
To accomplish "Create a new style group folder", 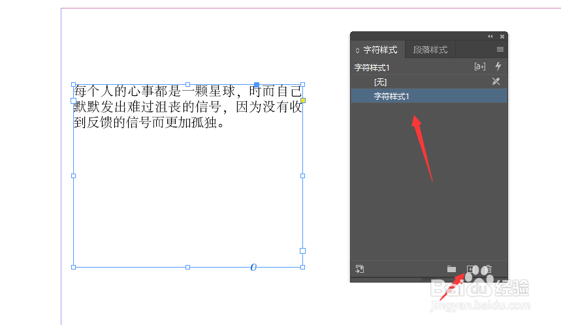I will 451,269.
